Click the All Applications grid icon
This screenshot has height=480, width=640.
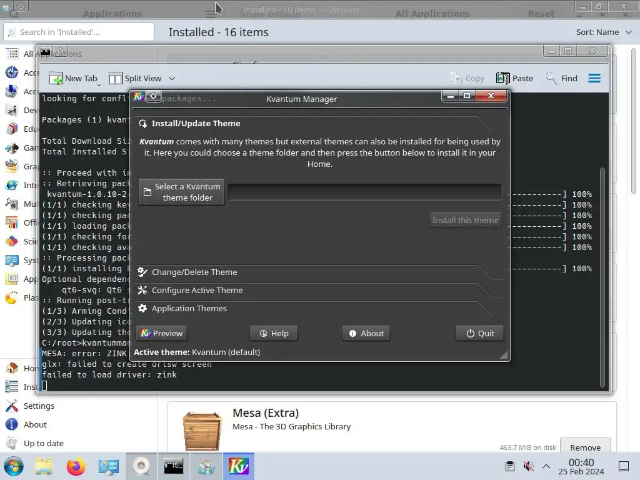tap(12, 54)
